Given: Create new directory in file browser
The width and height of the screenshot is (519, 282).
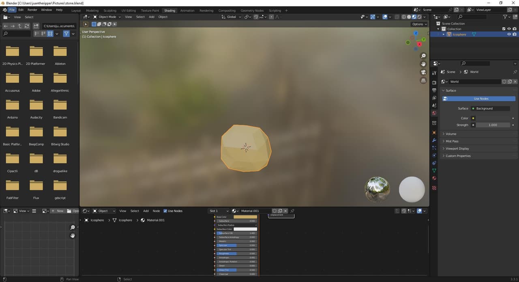Looking at the screenshot, I should (x=36, y=26).
